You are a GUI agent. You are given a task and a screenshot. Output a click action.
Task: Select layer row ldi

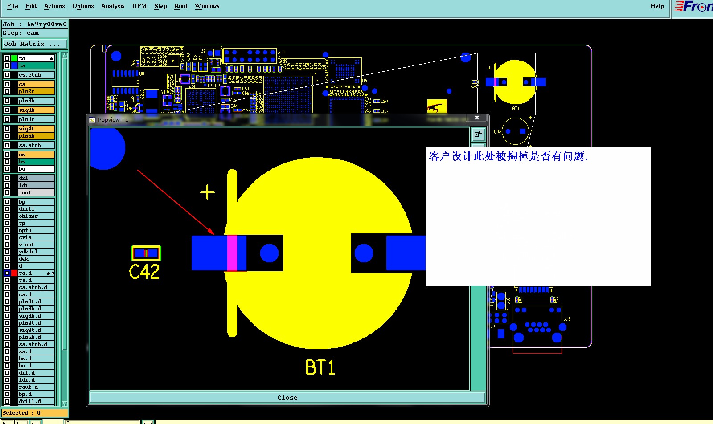coord(36,185)
